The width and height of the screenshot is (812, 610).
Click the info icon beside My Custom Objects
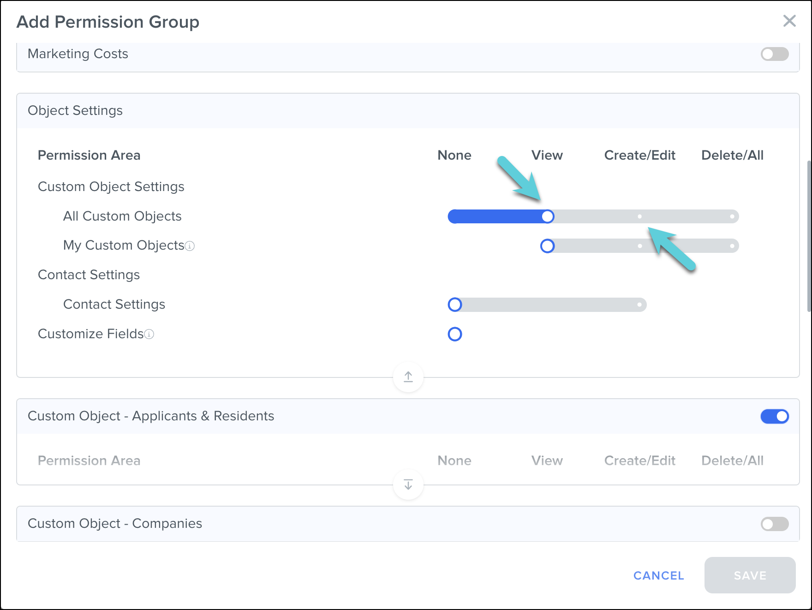[190, 246]
